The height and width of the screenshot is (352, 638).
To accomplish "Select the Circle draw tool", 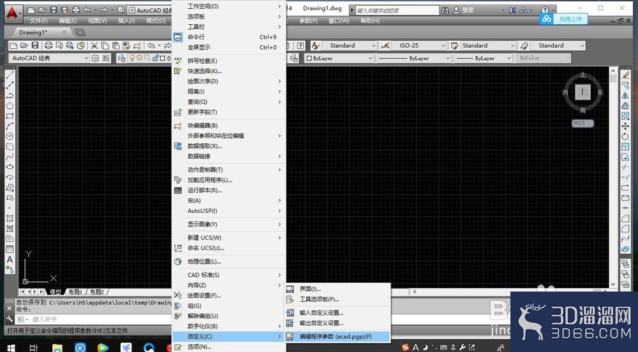I will 10,136.
